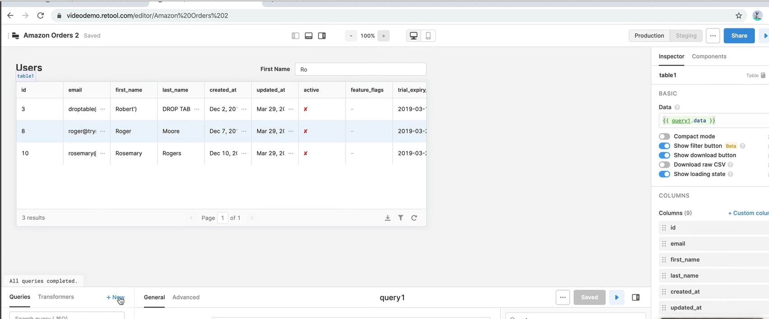Expand the Dec 10 created_at cell

point(244,153)
